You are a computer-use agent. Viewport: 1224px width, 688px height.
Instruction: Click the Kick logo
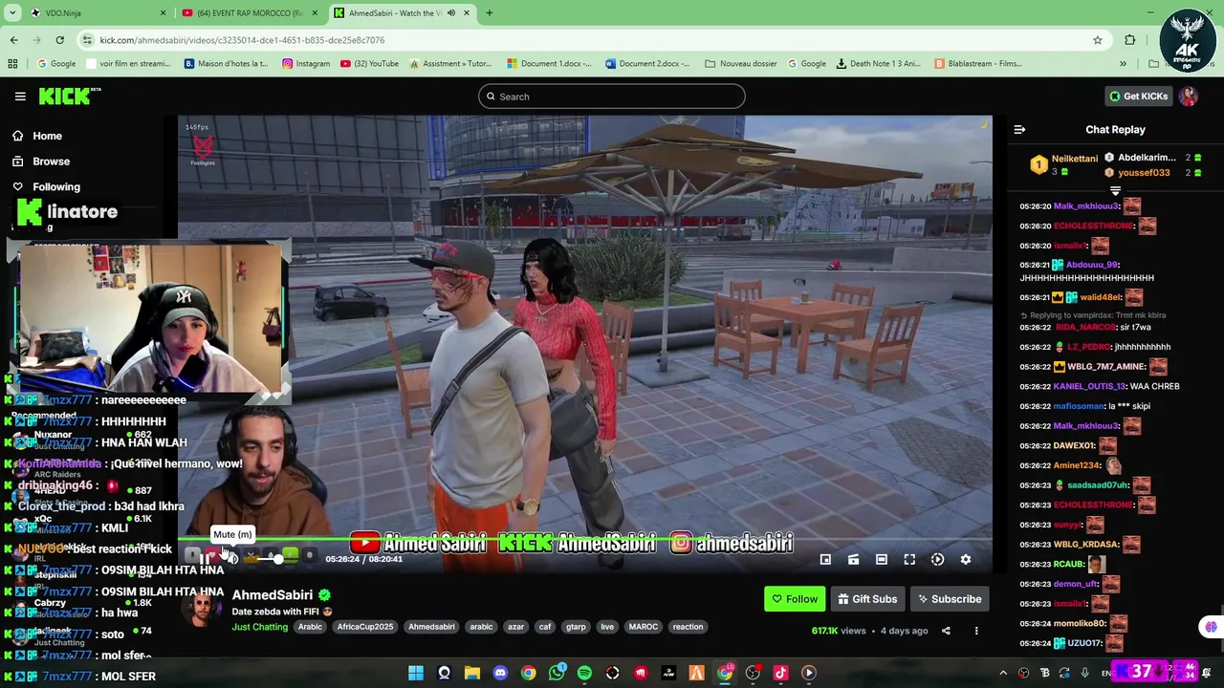click(70, 97)
